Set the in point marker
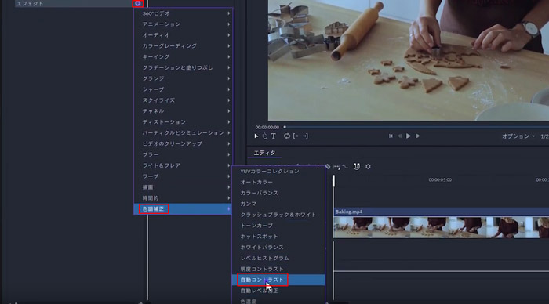The image size is (549, 304). tap(296, 136)
